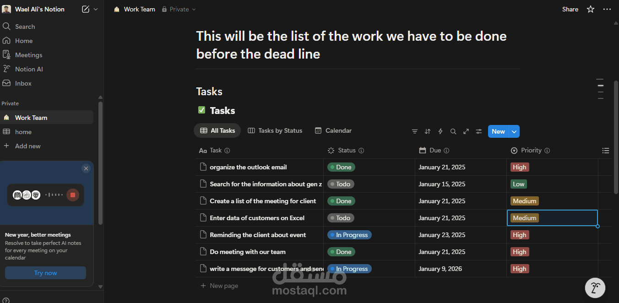Screen dimensions: 619x303
Task: Click page icon of Create a list row
Action: [x=203, y=201]
